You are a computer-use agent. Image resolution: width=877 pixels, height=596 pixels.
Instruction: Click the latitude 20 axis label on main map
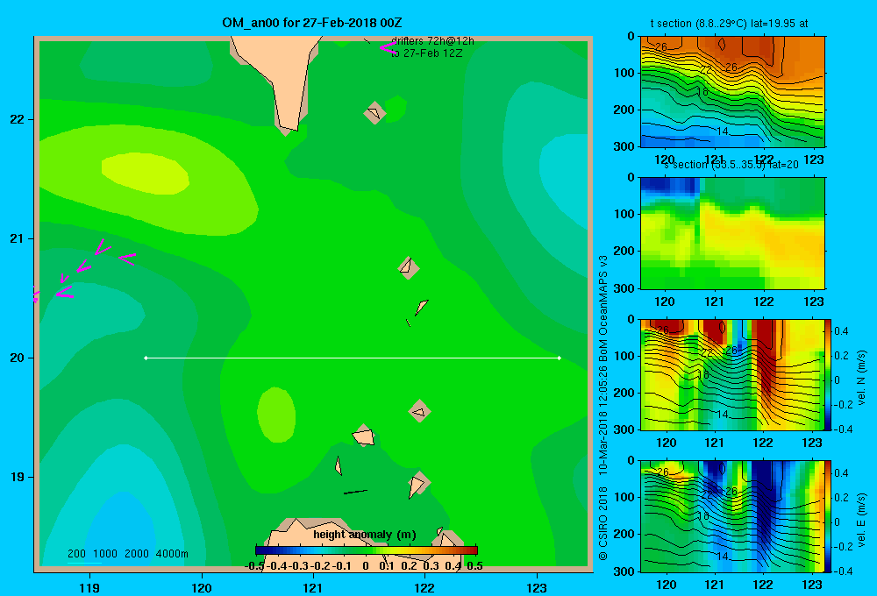(18, 358)
